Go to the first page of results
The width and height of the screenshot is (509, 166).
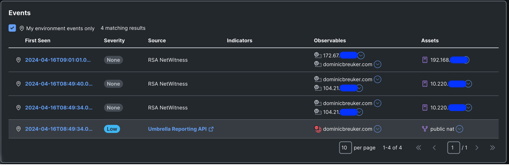(x=419, y=148)
